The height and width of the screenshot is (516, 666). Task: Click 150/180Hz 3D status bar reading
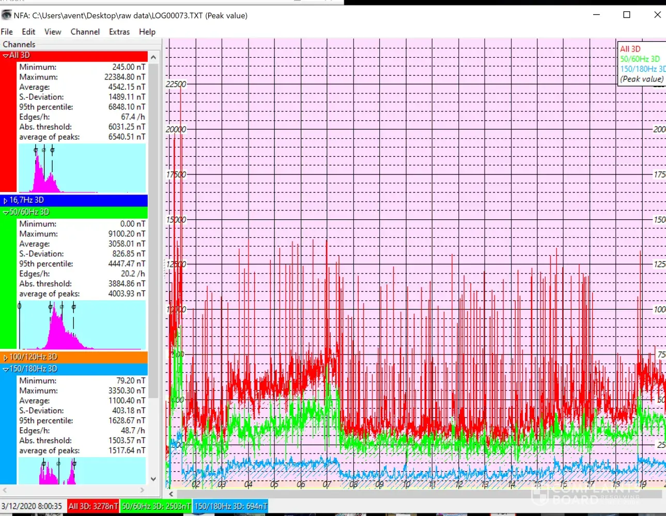(230, 506)
